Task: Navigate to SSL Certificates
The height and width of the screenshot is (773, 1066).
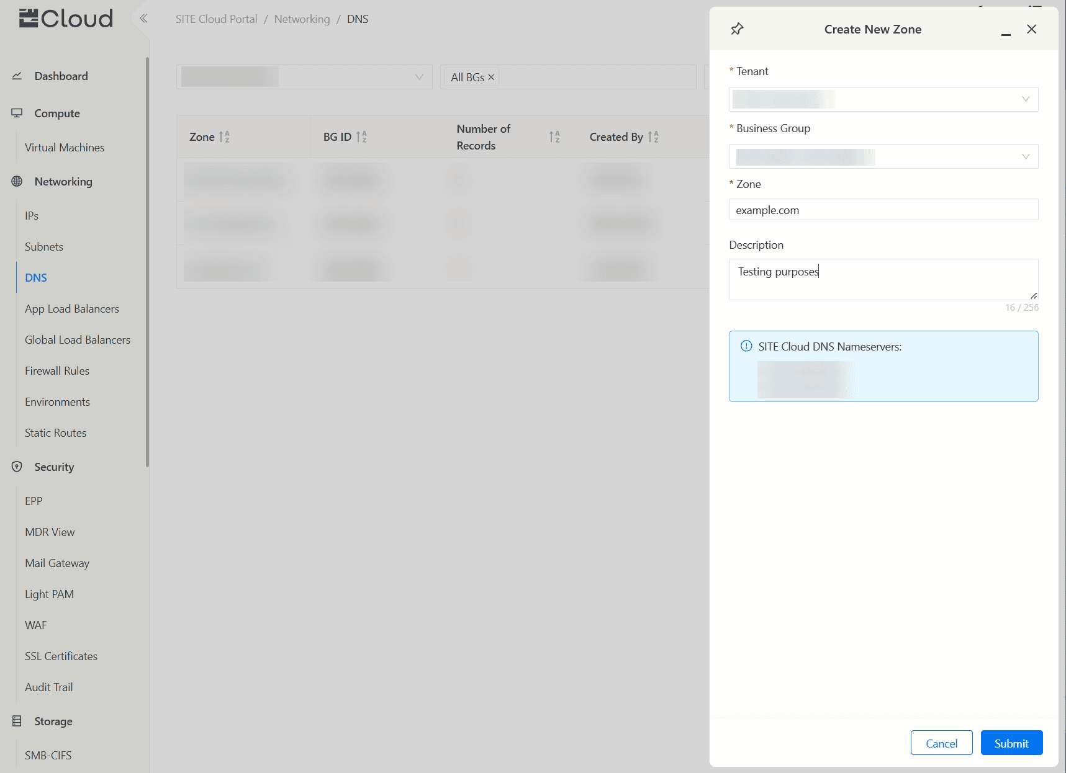Action: tap(61, 656)
